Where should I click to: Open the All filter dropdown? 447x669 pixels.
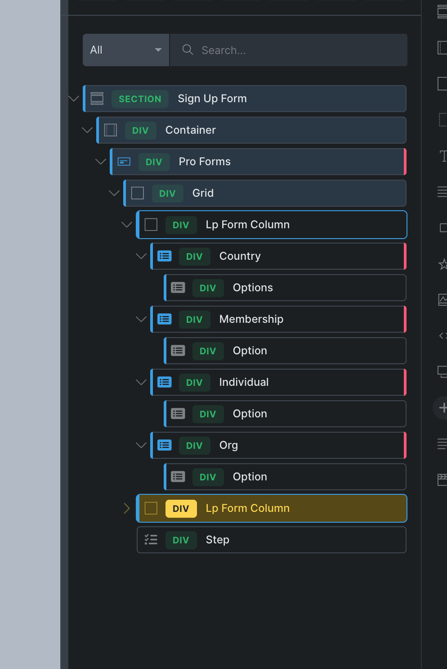pos(126,50)
